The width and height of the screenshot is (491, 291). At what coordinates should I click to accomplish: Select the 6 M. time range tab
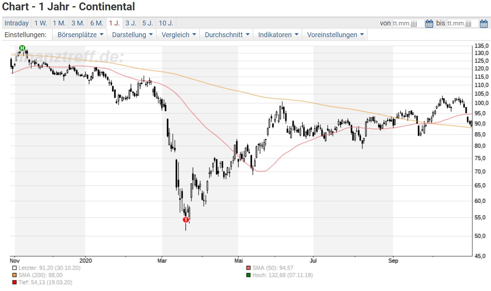coord(97,23)
